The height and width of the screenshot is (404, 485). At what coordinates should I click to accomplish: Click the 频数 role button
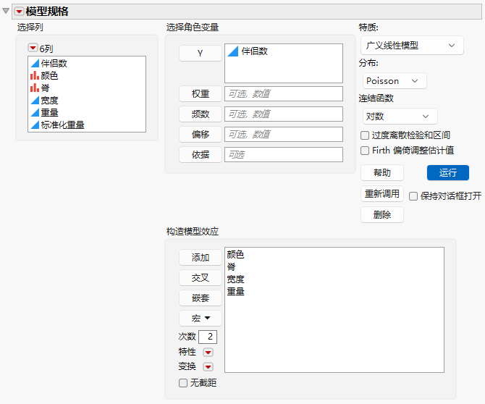point(201,114)
